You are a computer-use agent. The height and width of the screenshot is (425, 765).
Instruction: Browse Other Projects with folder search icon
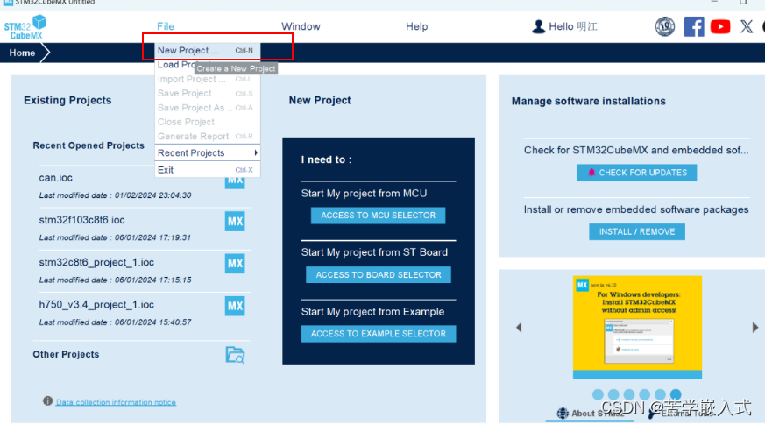[x=235, y=355]
